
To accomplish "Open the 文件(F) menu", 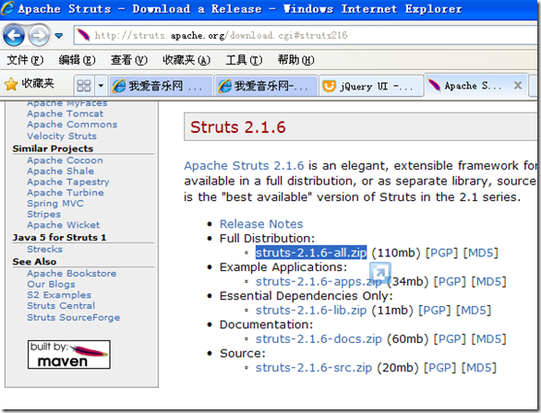I will (x=25, y=60).
